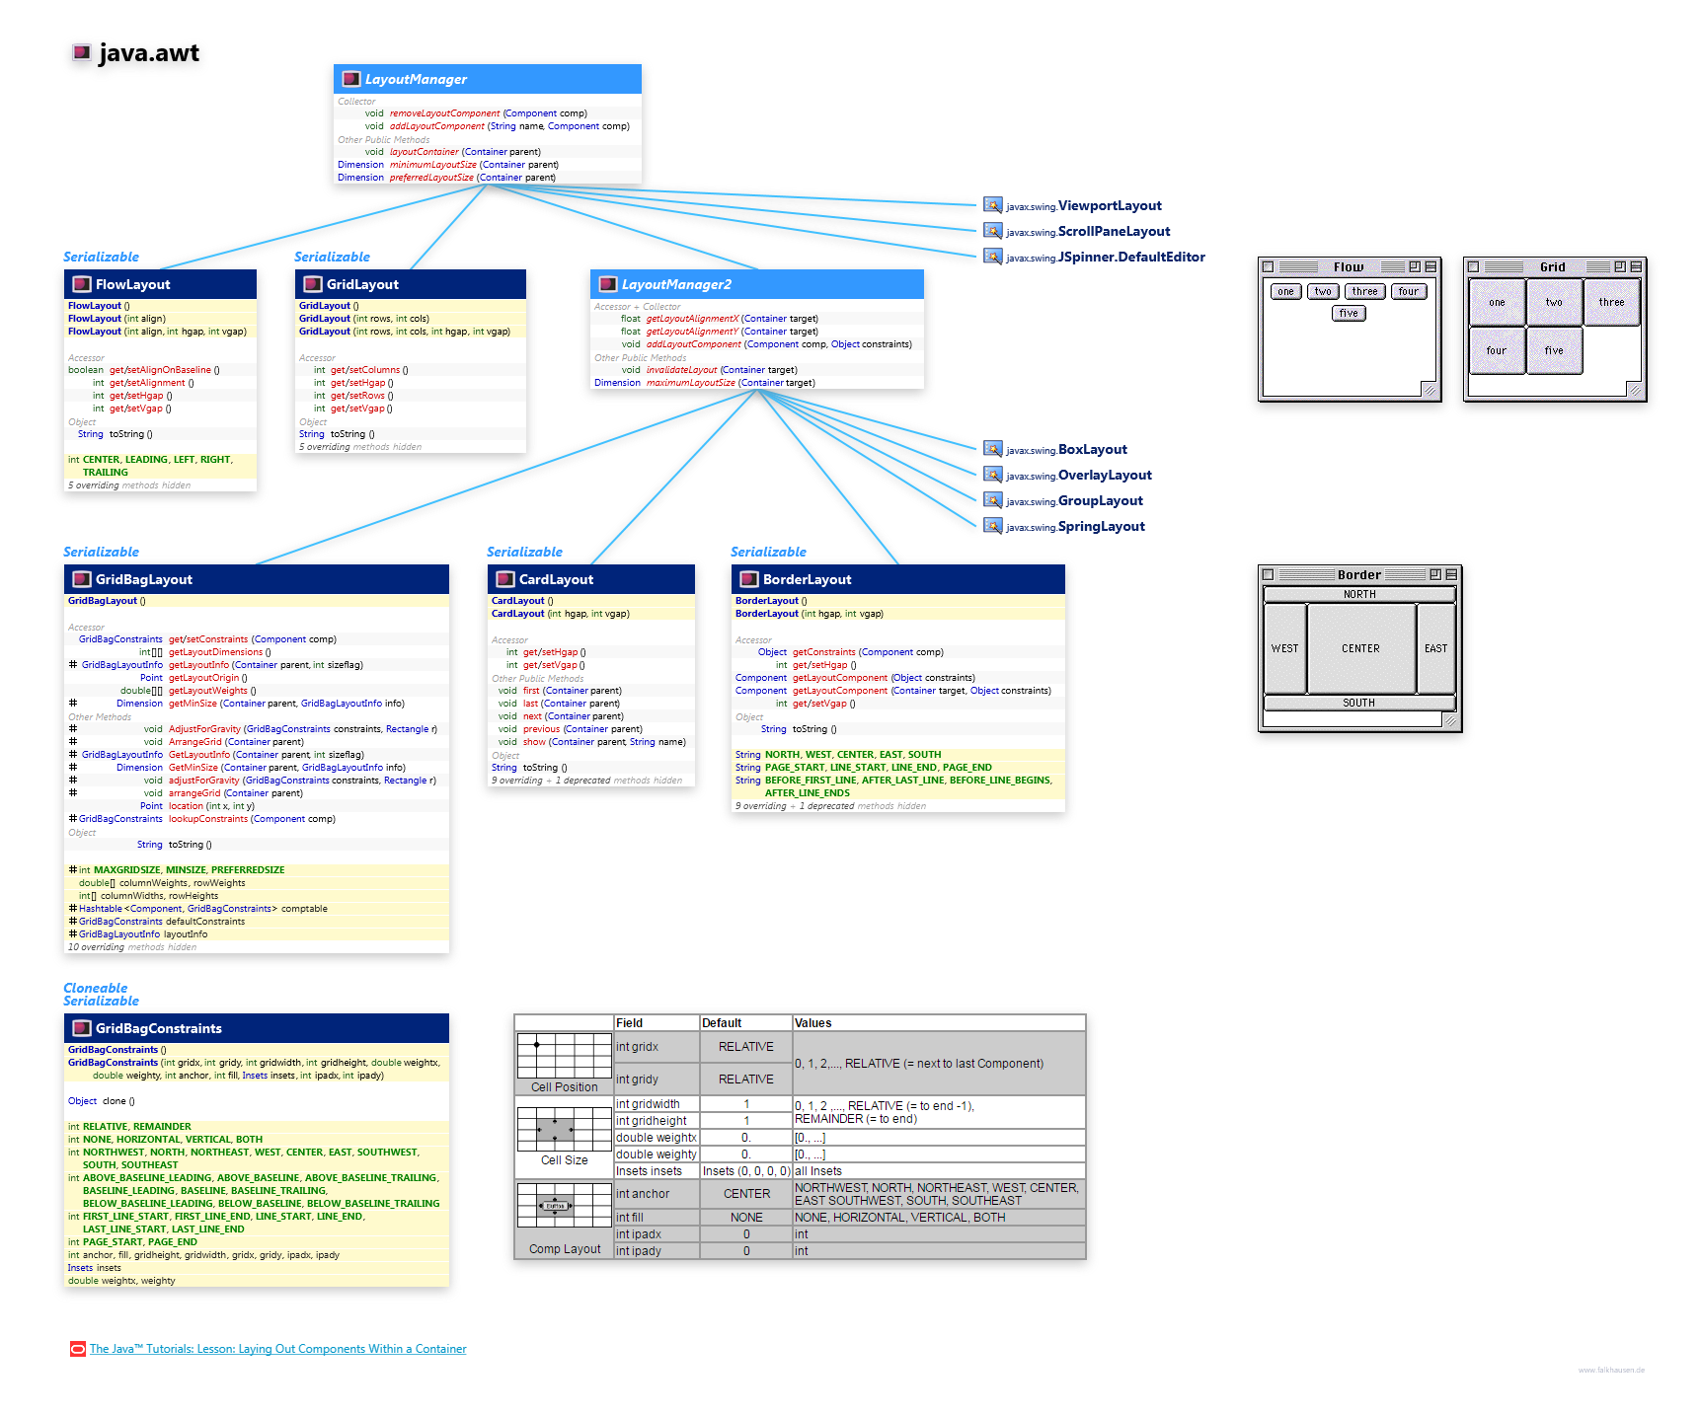Image resolution: width=1701 pixels, height=1415 pixels.
Task: Click the LayoutManager interface icon
Action: pos(350,79)
